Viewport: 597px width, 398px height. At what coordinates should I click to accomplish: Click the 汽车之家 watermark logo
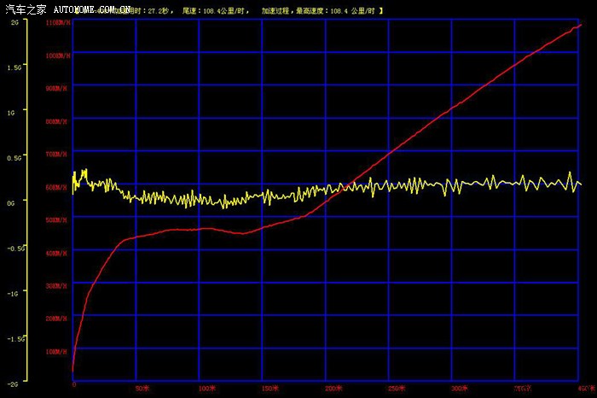24,9
